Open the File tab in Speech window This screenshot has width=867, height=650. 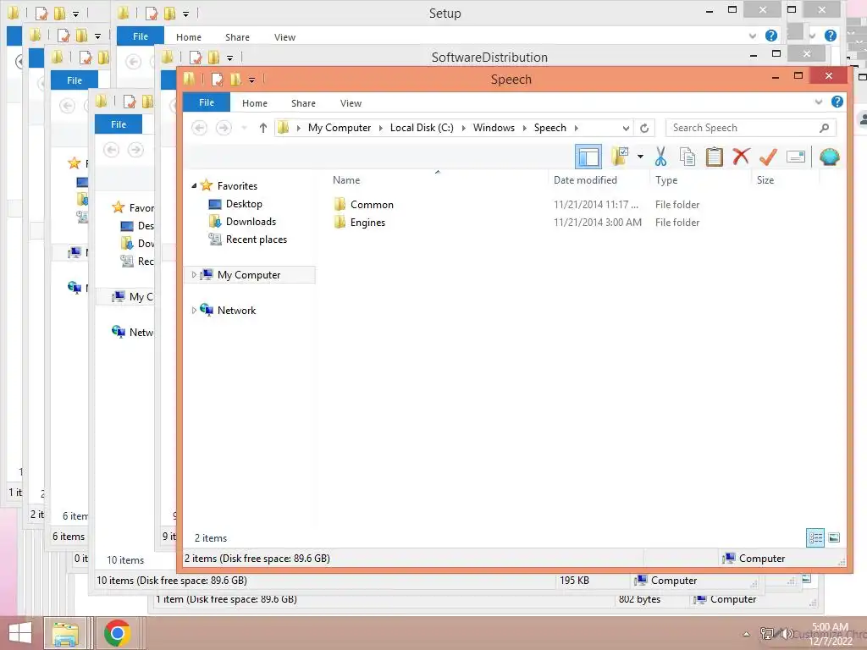207,102
